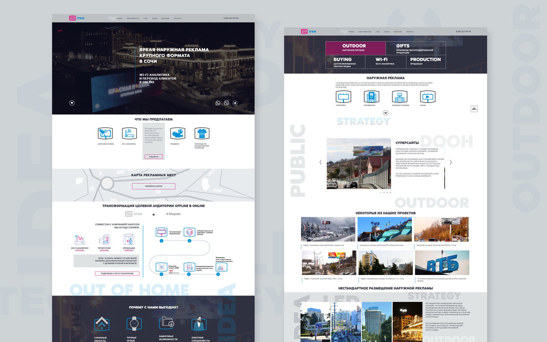The width and height of the screenshot is (547, 342).
Task: Select the Digital play-screen icon
Action: point(428,97)
